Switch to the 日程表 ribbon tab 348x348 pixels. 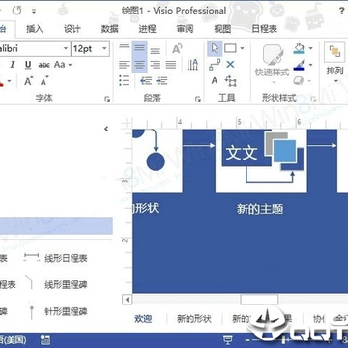pyautogui.click(x=264, y=29)
